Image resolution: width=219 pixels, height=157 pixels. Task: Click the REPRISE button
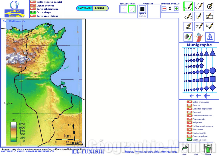point(100,8)
